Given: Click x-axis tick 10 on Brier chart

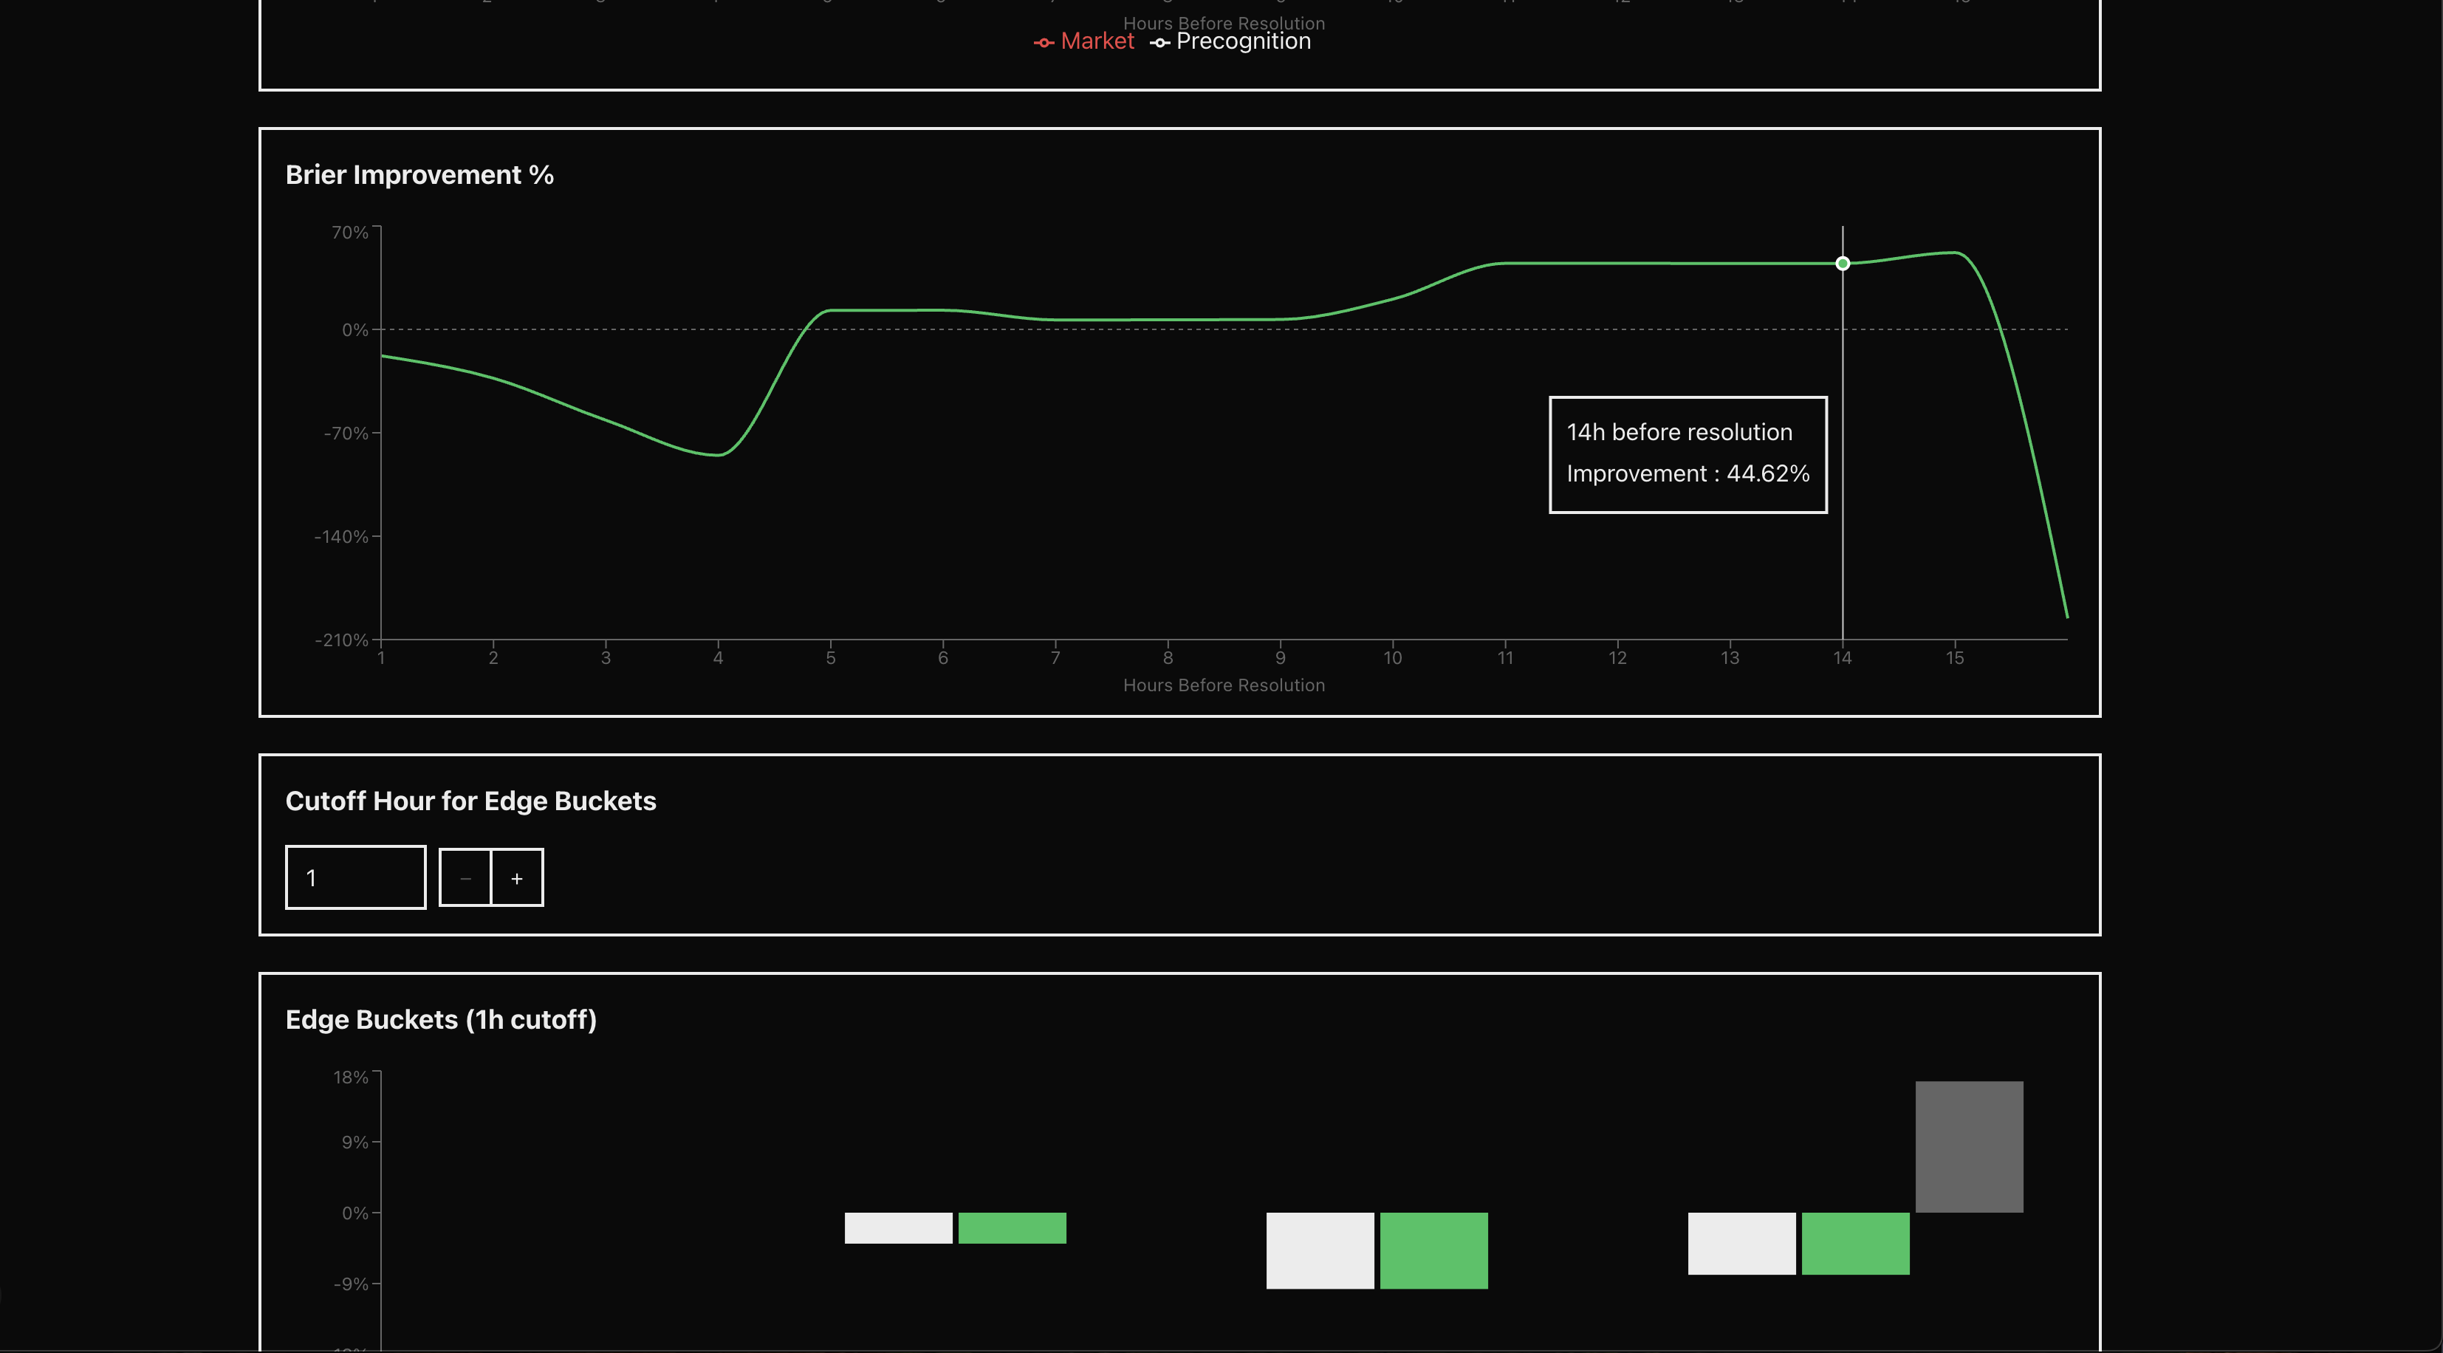Looking at the screenshot, I should [1392, 657].
